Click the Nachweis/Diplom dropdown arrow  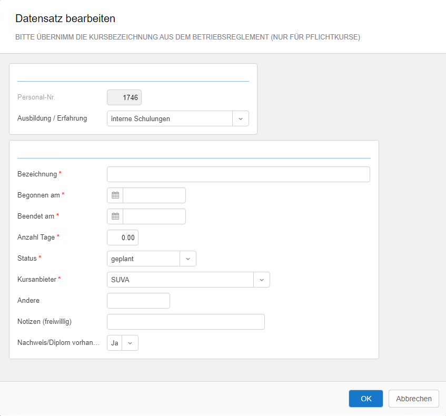(130, 343)
